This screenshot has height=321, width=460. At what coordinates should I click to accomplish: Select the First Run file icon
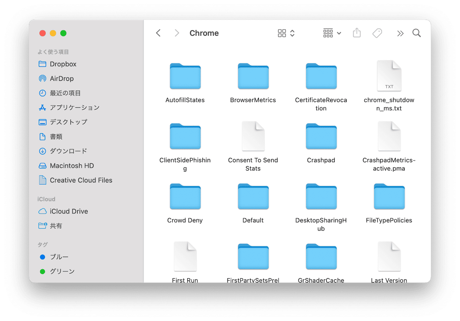click(185, 256)
